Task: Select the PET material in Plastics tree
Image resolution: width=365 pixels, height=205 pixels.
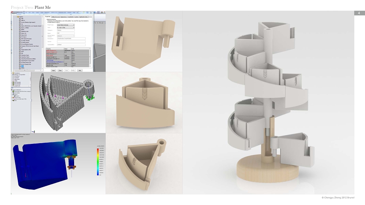Action: point(22,66)
